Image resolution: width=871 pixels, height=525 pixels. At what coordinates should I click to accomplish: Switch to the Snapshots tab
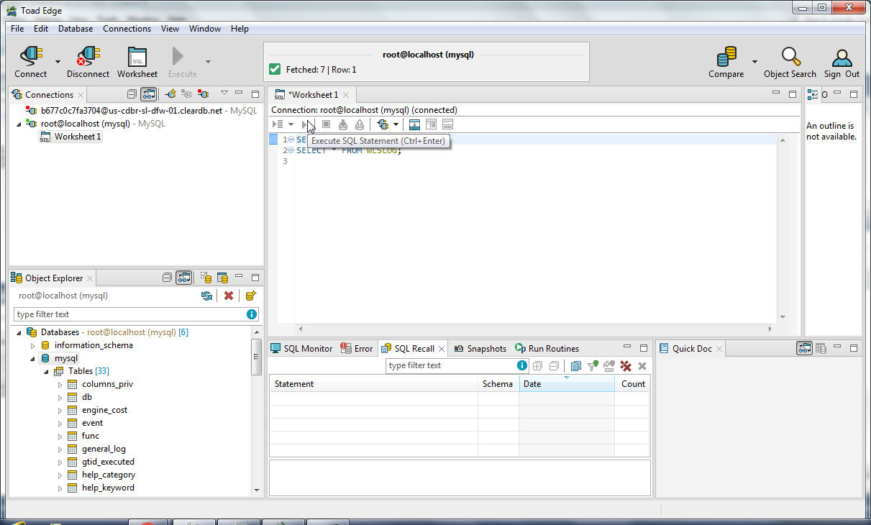[x=480, y=348]
